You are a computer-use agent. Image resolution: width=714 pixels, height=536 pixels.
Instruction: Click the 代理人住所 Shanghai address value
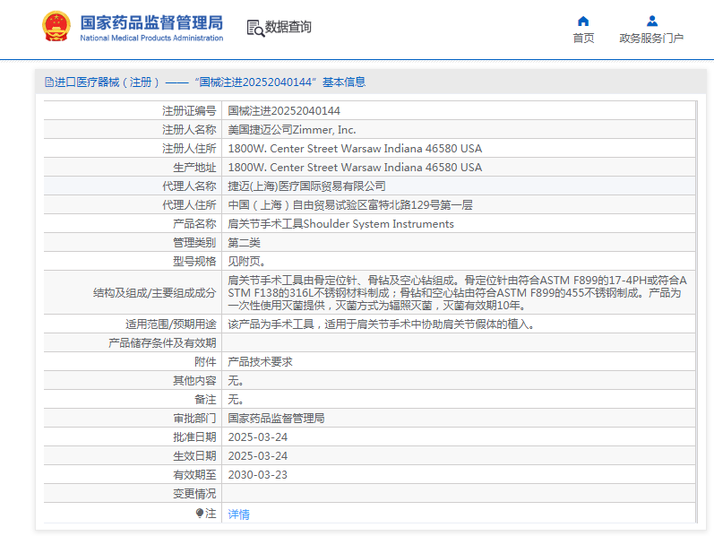point(350,205)
